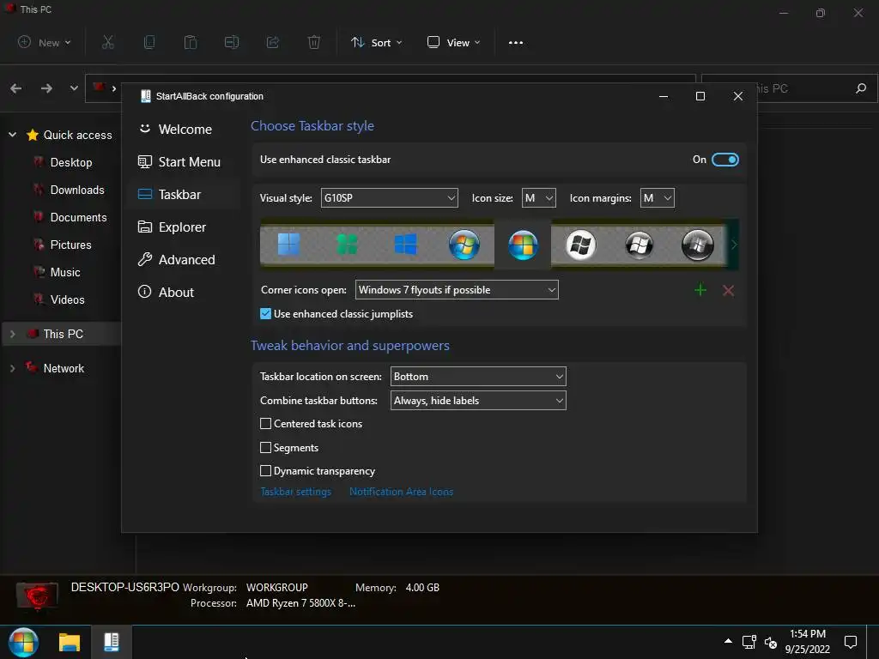Image resolution: width=879 pixels, height=659 pixels.
Task: Expand the Network tree node
Action: pyautogui.click(x=12, y=368)
